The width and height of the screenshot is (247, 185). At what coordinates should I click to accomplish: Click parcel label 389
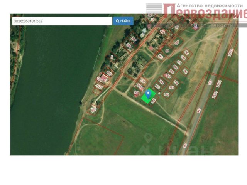(x=177, y=43)
